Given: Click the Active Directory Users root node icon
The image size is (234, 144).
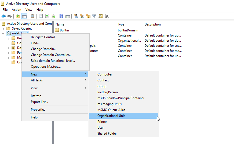Looking at the screenshot, I should 3,24.
